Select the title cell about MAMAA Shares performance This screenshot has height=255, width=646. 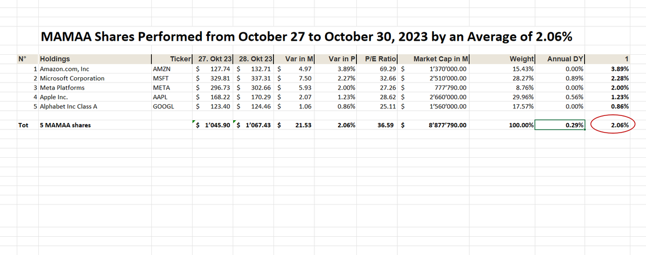[306, 37]
